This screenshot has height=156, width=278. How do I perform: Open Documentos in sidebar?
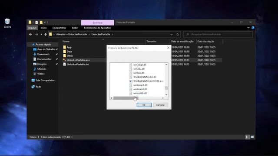pyautogui.click(x=44, y=59)
